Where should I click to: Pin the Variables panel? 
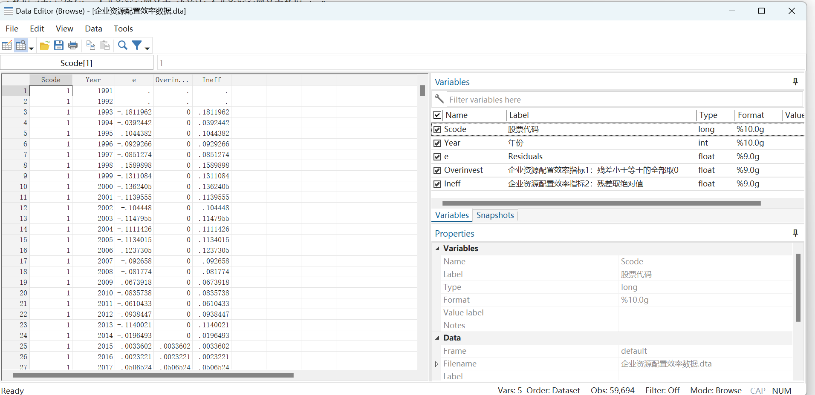(795, 82)
